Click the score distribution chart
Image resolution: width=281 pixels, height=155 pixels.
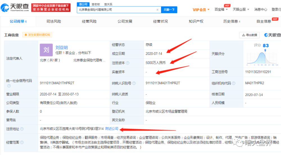pyautogui.click(x=262, y=58)
